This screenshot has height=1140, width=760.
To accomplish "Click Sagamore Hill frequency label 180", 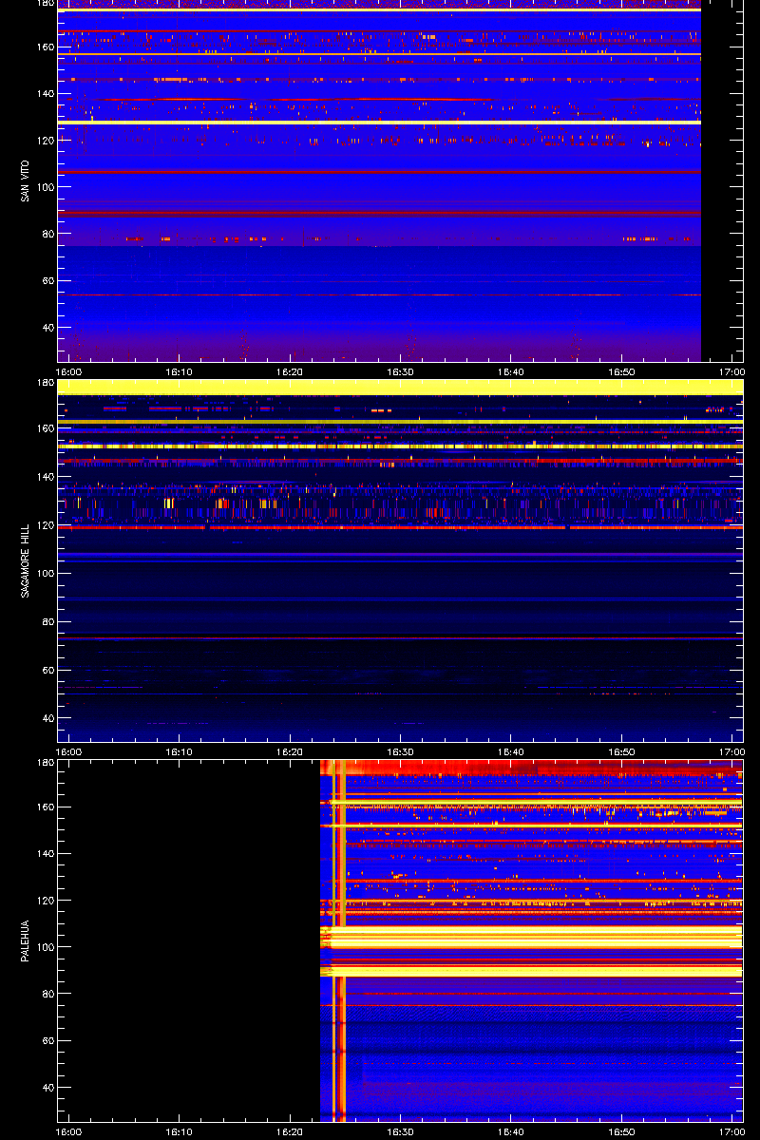I will pos(45,383).
